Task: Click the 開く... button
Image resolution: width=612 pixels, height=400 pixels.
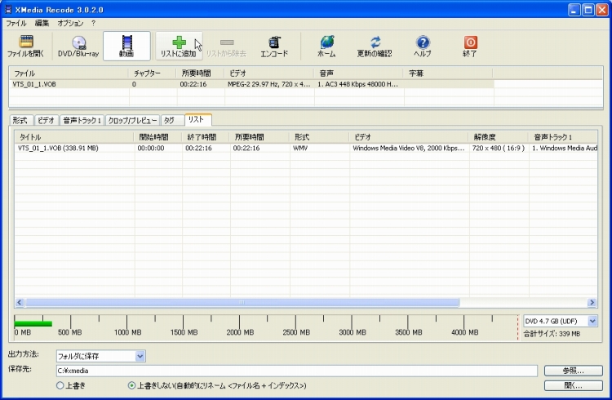Action: click(x=574, y=385)
